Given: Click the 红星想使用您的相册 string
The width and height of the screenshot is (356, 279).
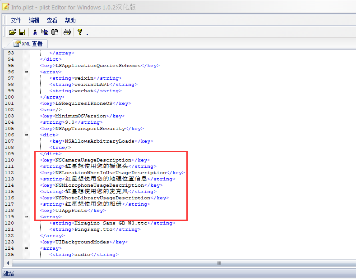Looking at the screenshot, I should [x=93, y=204].
